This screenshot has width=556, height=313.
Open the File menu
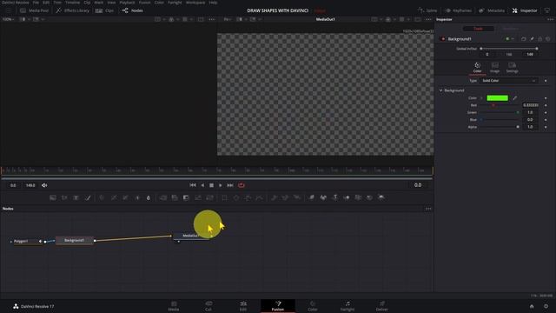[x=36, y=3]
